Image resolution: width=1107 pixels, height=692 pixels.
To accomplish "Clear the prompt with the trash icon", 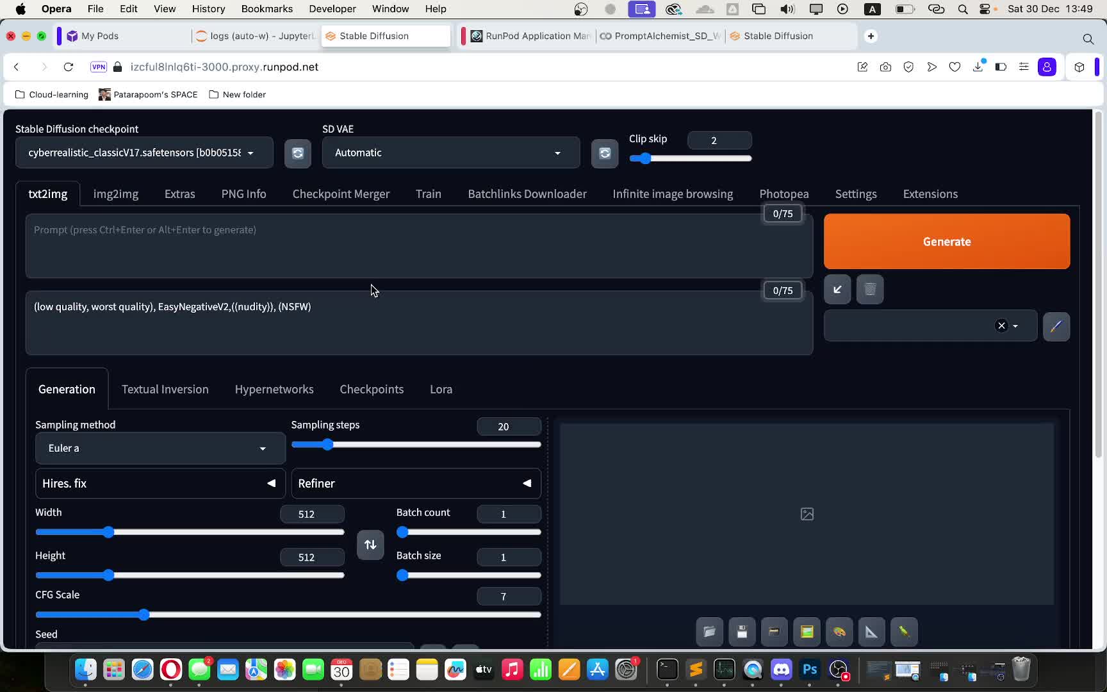I will (x=869, y=290).
